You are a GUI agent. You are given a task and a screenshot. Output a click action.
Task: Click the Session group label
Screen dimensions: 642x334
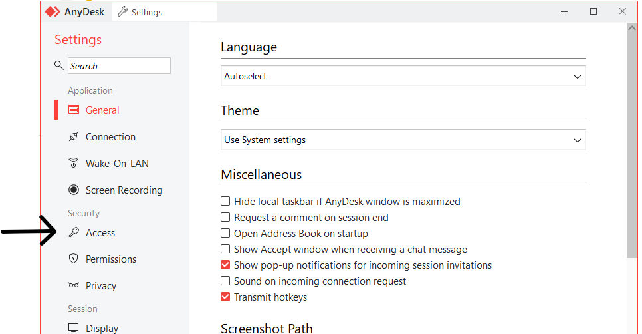click(82, 309)
